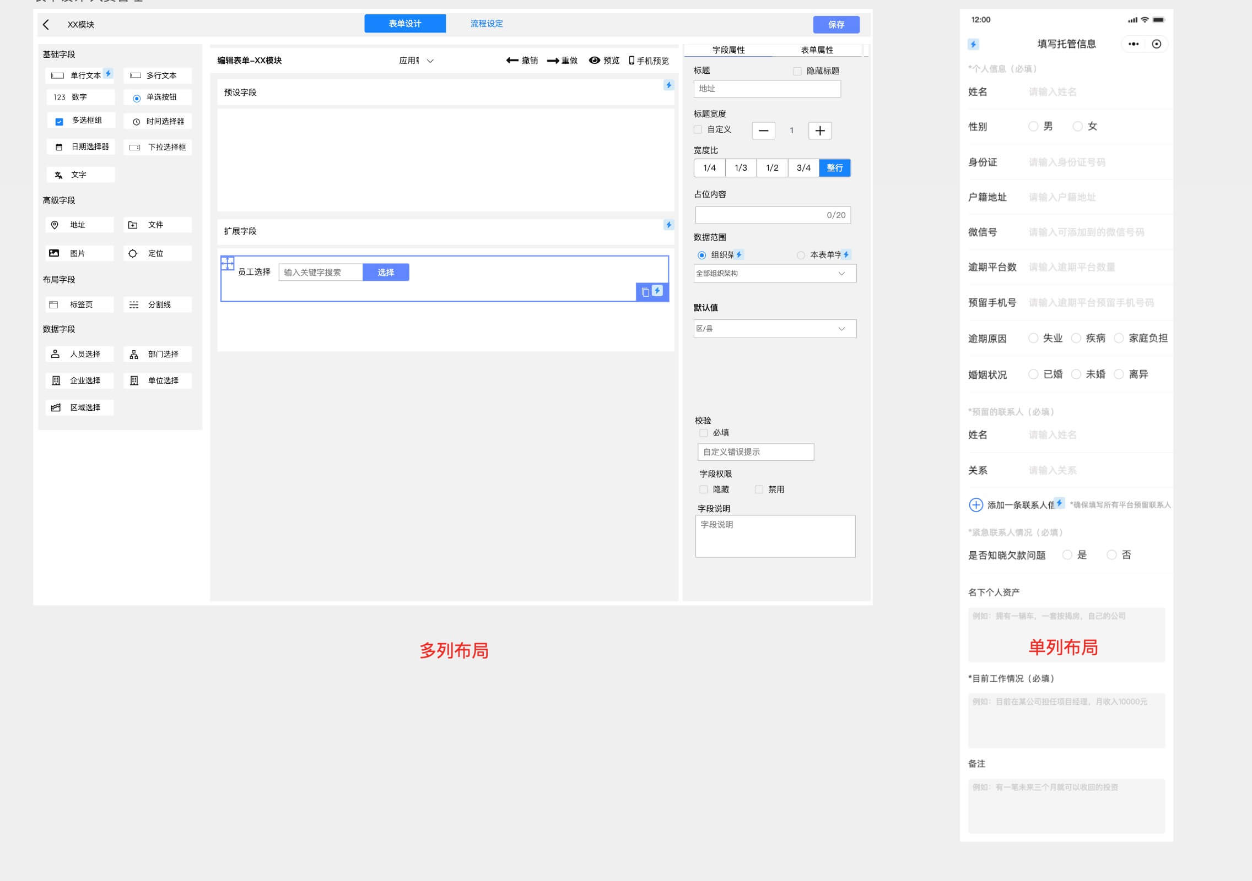Screen dimensions: 1252x881
Task: Click the 字段说明 text area
Action: tap(775, 536)
